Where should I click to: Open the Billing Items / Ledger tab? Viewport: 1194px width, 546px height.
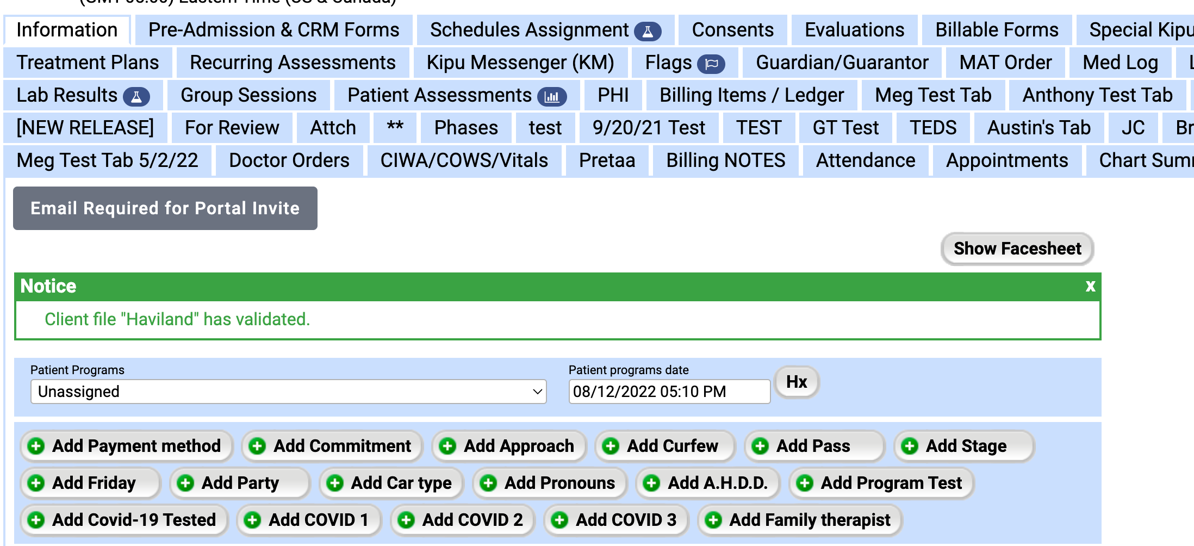[x=751, y=96]
